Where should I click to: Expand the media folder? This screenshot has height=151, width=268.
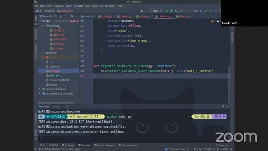coord(43,53)
